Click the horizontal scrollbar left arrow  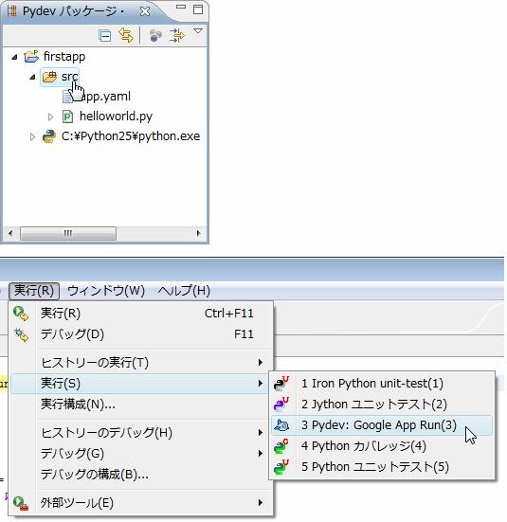[x=10, y=233]
